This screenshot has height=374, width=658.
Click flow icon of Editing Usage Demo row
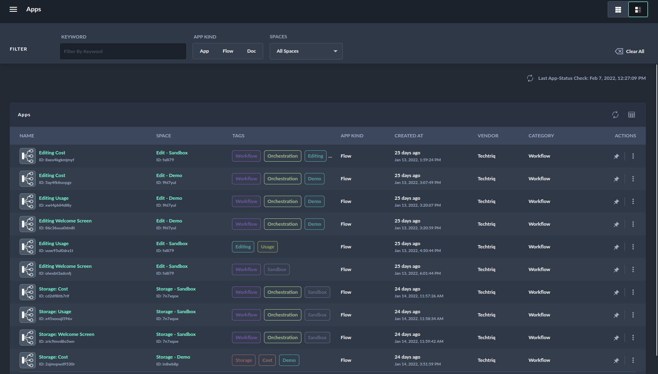click(x=28, y=201)
